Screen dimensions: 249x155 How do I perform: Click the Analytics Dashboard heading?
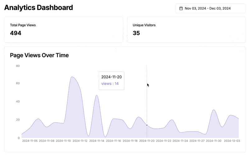click(39, 7)
